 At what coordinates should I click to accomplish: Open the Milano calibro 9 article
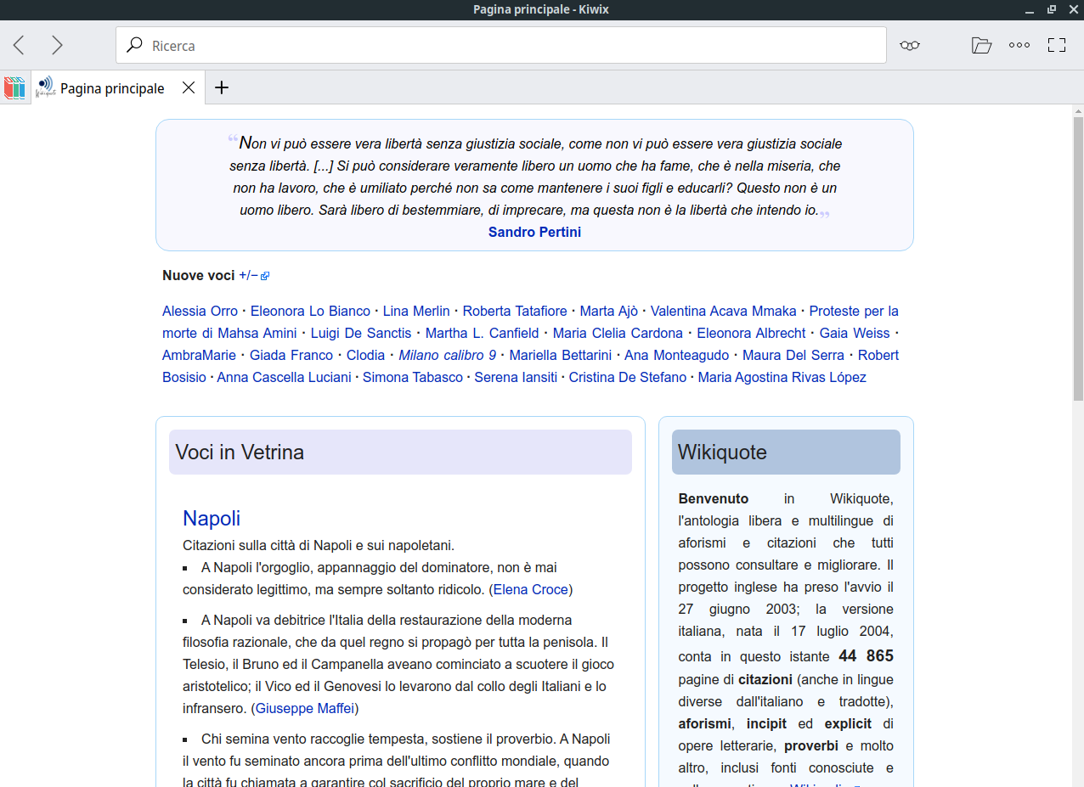447,355
